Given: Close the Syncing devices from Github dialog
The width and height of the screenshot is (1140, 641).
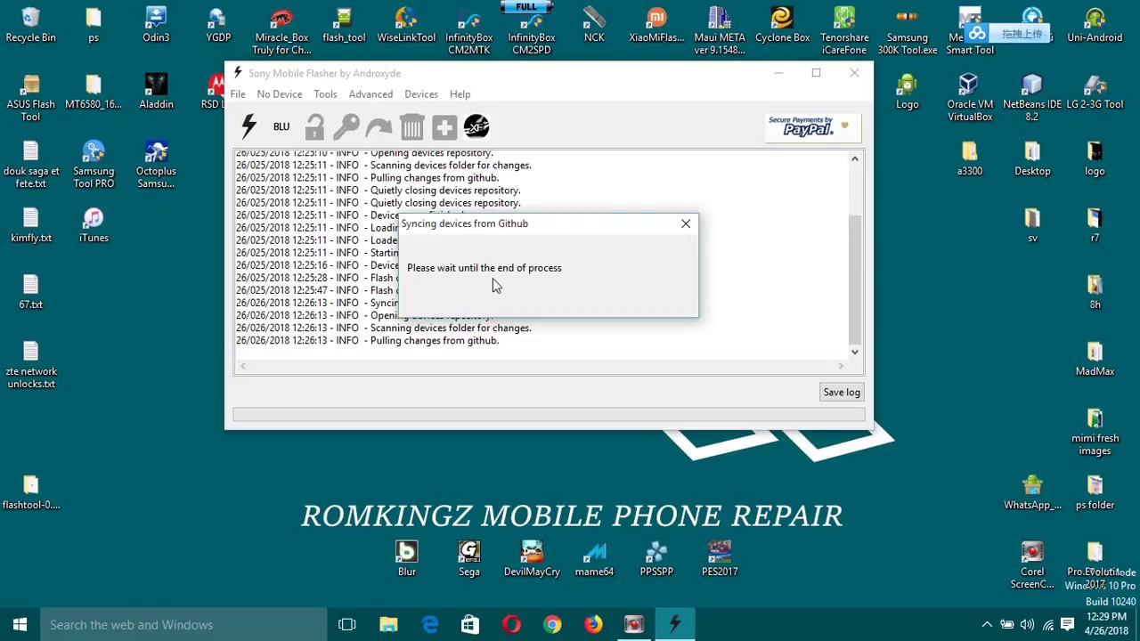Looking at the screenshot, I should click(686, 223).
